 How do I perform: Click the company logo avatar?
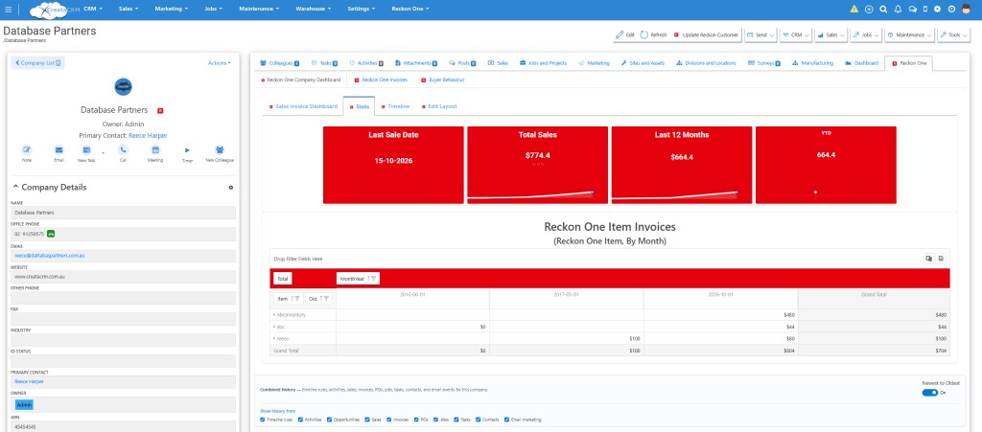pyautogui.click(x=124, y=87)
